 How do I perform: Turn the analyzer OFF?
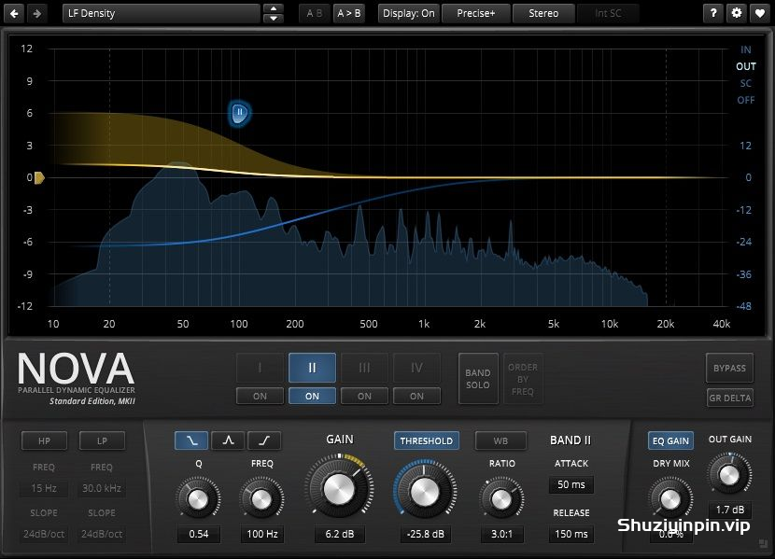(745, 100)
